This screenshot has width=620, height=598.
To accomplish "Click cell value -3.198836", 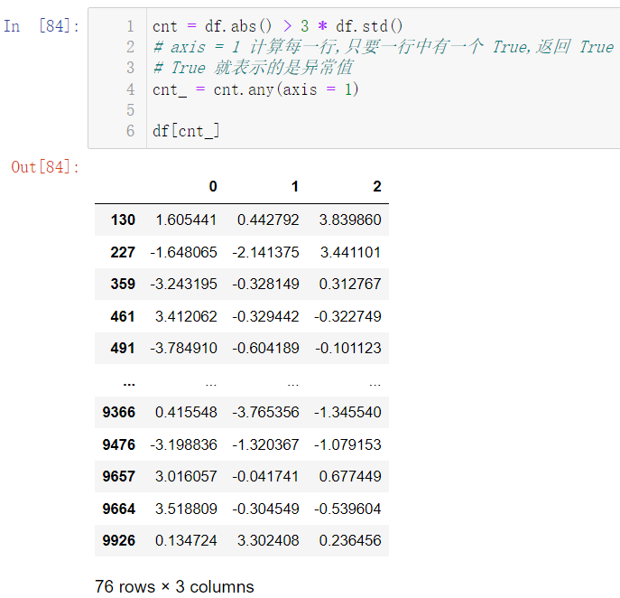I will click(x=184, y=444).
